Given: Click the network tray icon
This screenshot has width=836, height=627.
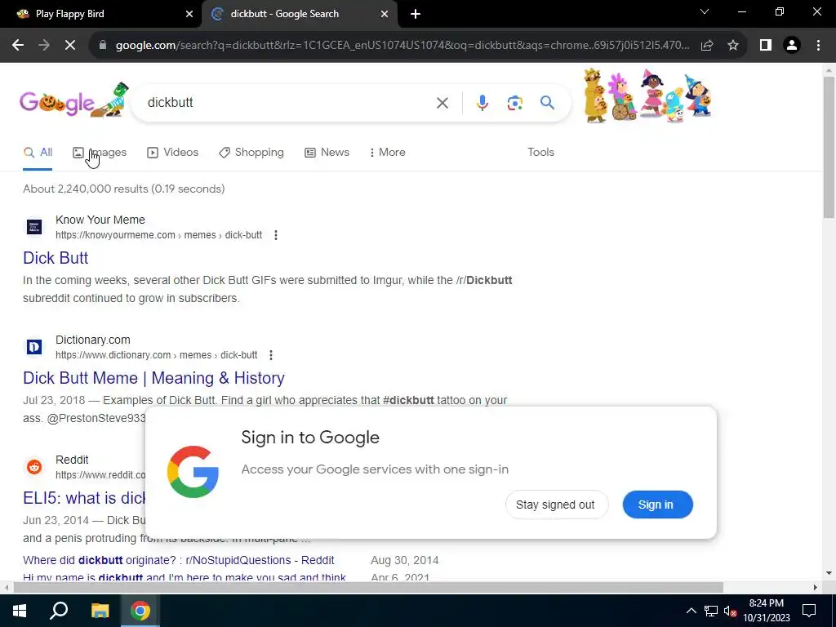Looking at the screenshot, I should point(711,611).
